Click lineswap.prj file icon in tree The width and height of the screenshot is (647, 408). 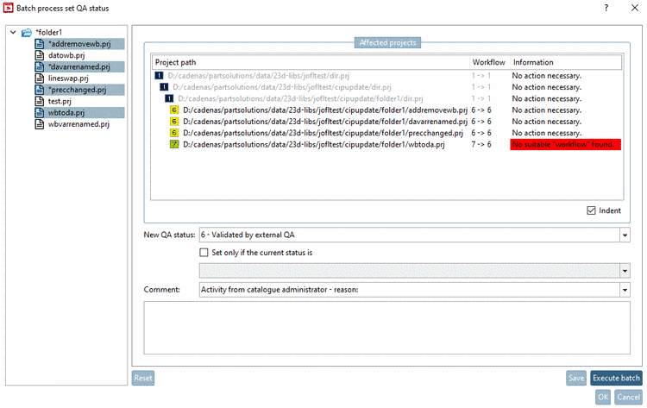tap(40, 78)
